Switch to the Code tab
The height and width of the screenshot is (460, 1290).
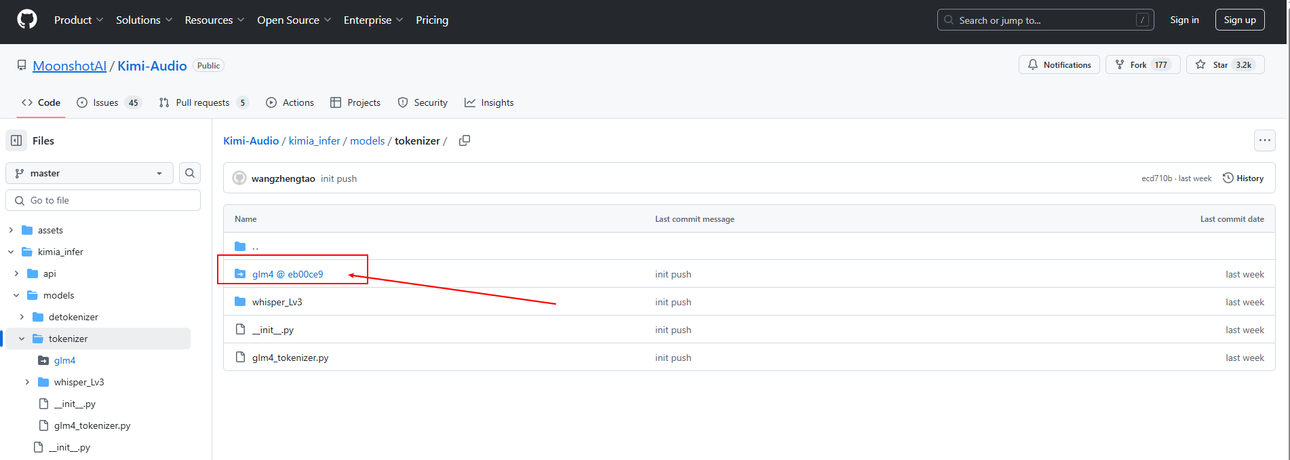(x=41, y=102)
